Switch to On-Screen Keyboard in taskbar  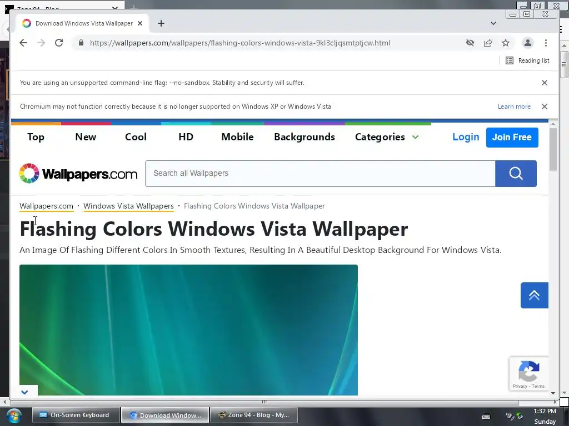[76, 415]
